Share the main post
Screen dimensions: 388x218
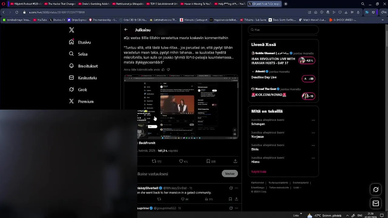click(x=236, y=161)
